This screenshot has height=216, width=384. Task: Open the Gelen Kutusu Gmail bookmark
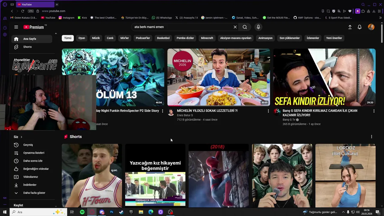24,18
